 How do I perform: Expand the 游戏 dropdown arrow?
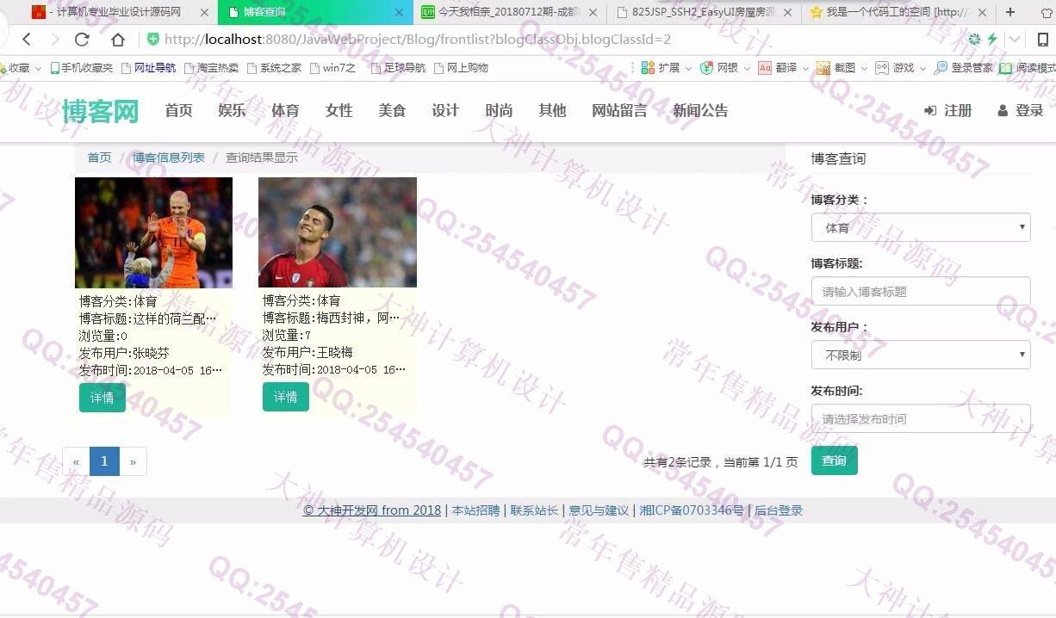(922, 68)
